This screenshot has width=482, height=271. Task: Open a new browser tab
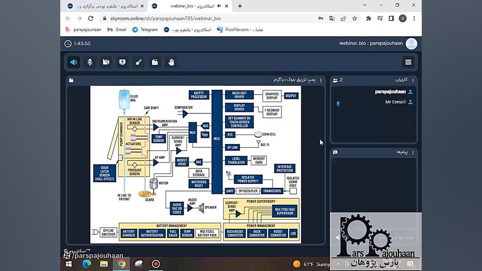click(240, 6)
